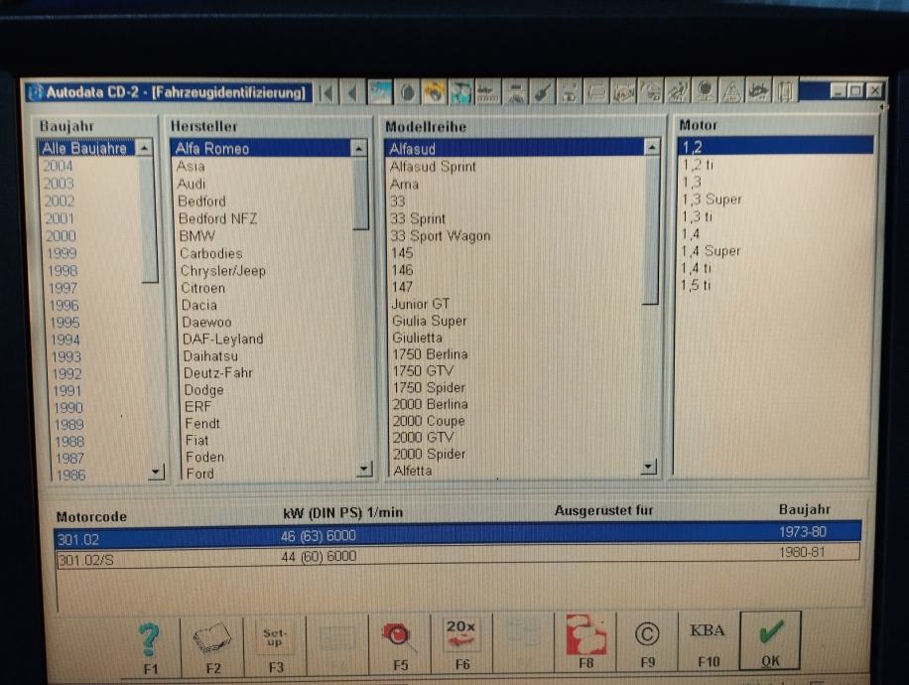Click the down arrow of Hersteller scrollbar
This screenshot has height=685, width=909.
364,469
